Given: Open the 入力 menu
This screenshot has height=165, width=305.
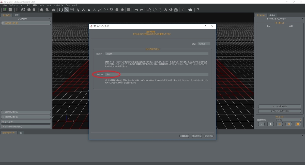Looking at the screenshot, I should pyautogui.click(x=22, y=5).
